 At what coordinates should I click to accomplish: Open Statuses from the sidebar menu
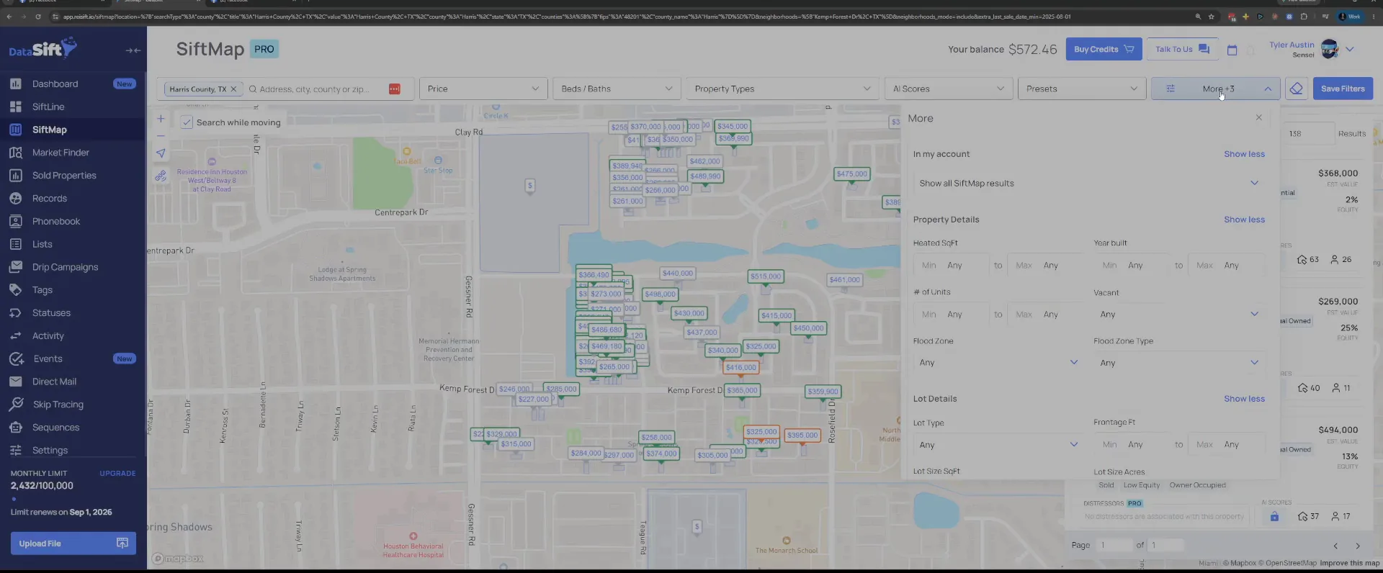tap(51, 313)
